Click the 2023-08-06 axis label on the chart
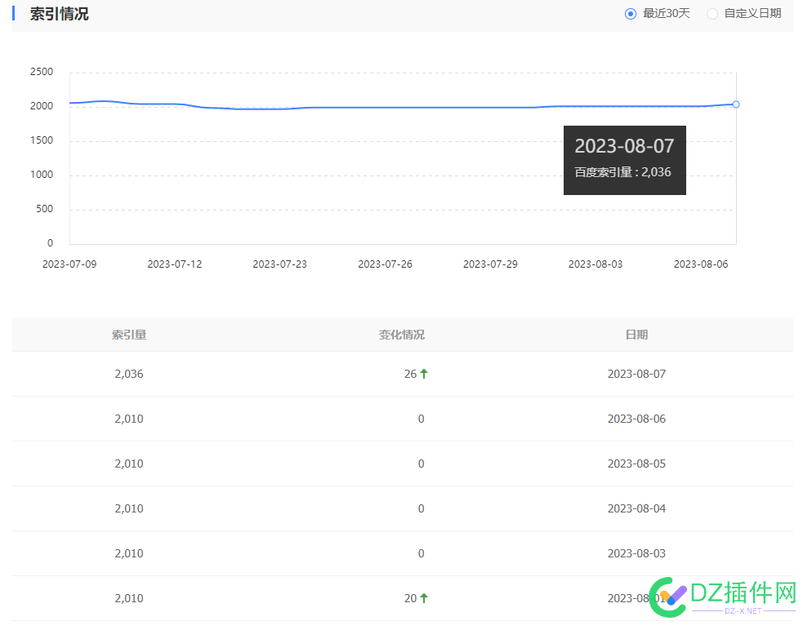812x630 pixels. pyautogui.click(x=701, y=264)
